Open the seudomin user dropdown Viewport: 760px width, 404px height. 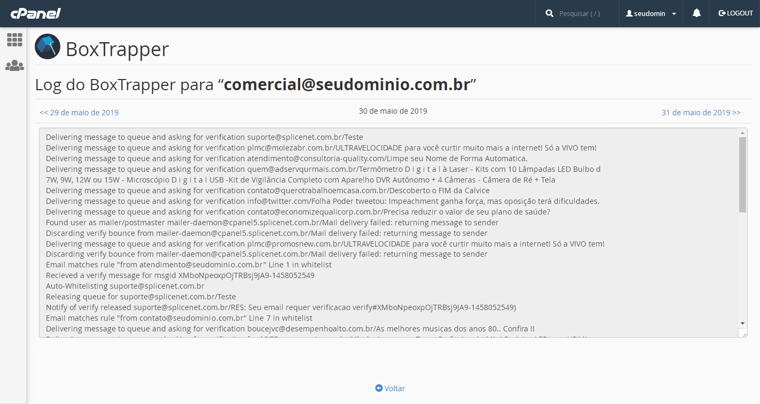(x=651, y=13)
